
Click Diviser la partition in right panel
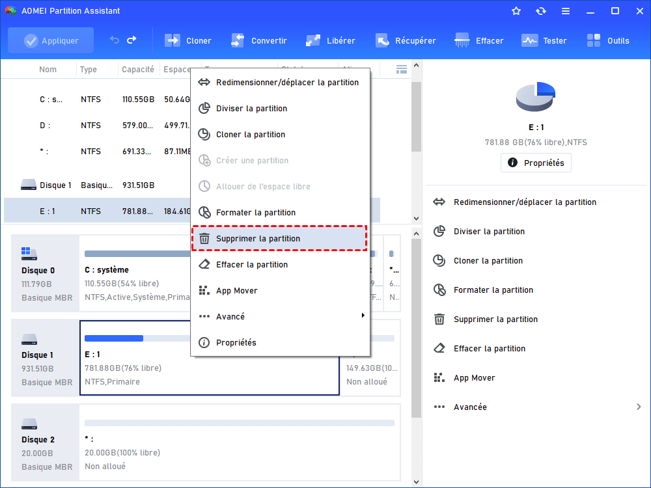(x=489, y=232)
